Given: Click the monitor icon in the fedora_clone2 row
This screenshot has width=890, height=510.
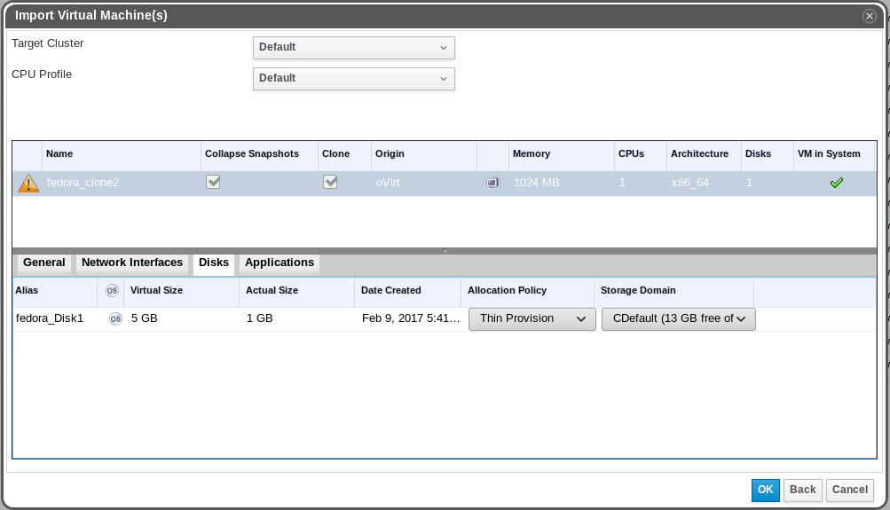Looking at the screenshot, I should click(x=492, y=183).
